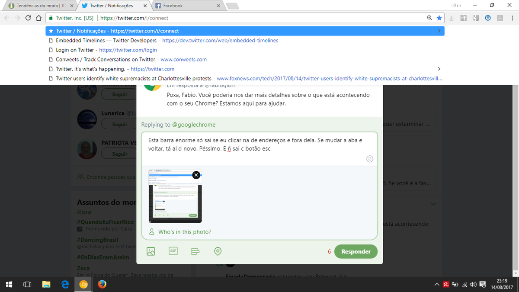Launch Firefox from the taskbar
The width and height of the screenshot is (519, 292).
(102, 284)
